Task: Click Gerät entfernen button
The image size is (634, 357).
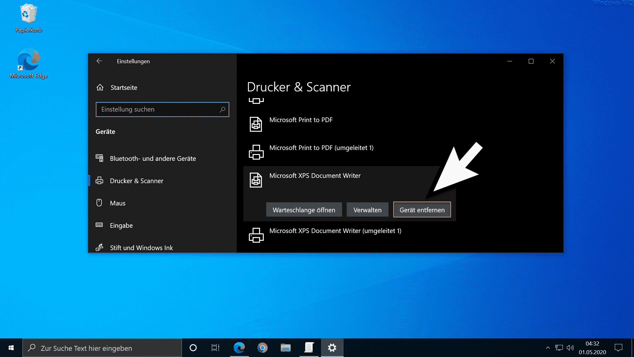Action: pyautogui.click(x=422, y=210)
